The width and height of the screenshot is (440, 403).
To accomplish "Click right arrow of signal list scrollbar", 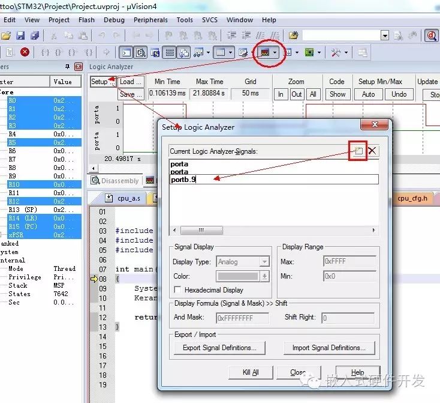I will click(374, 230).
